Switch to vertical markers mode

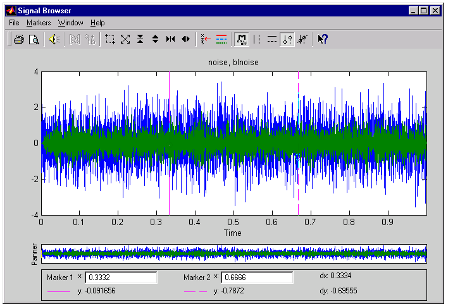257,39
